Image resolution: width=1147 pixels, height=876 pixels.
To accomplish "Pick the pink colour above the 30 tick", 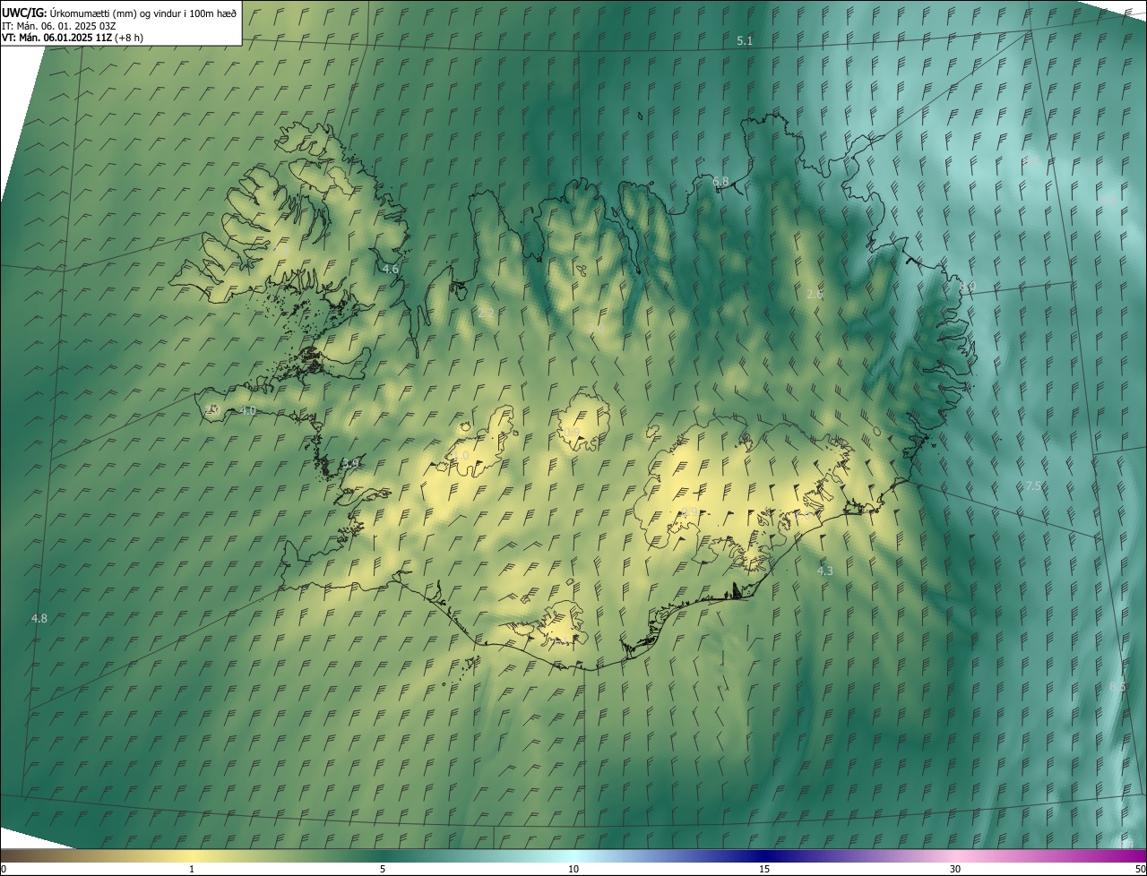I will tap(955, 855).
